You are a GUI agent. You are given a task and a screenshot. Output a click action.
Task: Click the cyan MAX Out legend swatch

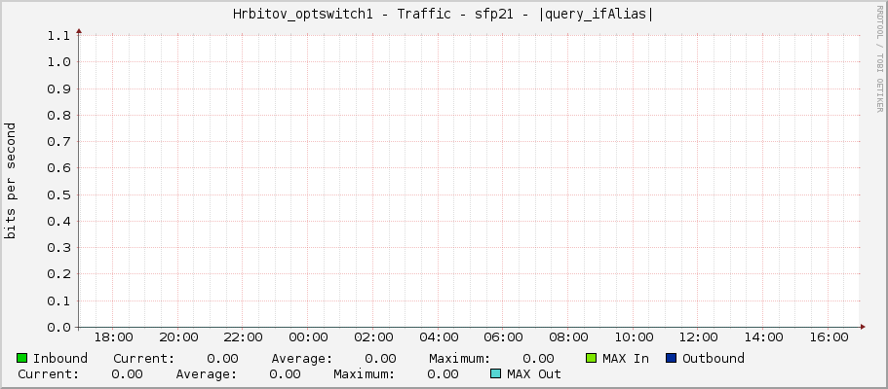(x=496, y=374)
